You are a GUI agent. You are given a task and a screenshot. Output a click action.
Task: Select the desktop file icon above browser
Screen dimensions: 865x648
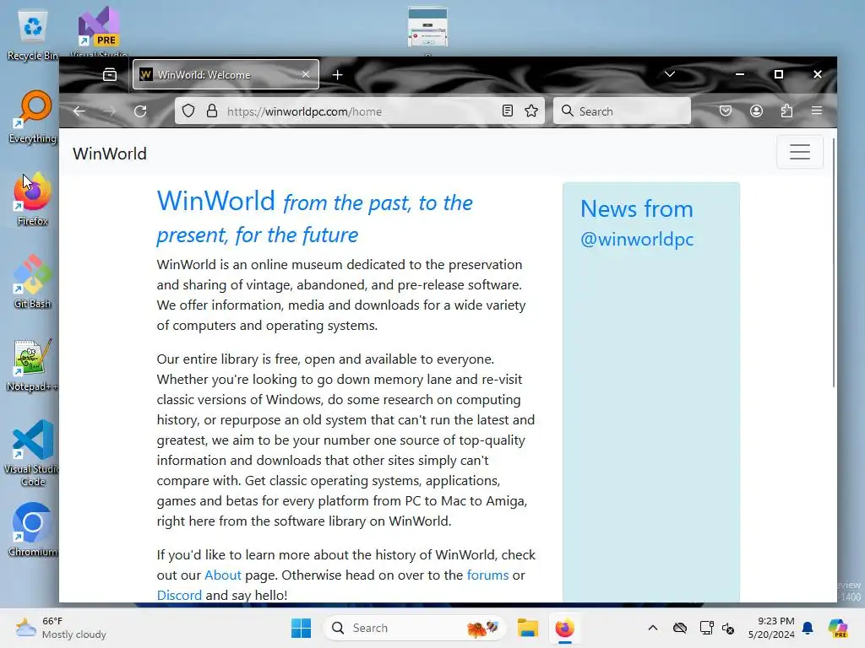[x=427, y=29]
